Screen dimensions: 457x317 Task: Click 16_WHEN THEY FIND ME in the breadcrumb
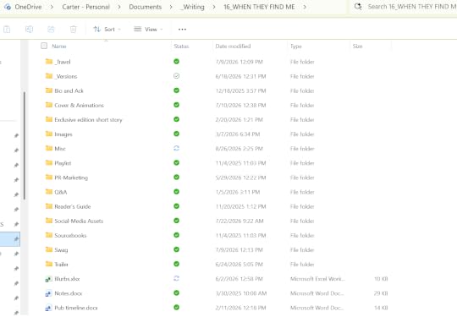259,7
